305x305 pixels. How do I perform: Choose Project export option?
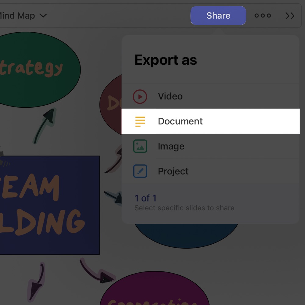pos(210,171)
